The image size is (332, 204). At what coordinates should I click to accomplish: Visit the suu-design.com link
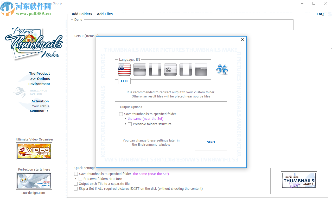(x=33, y=193)
